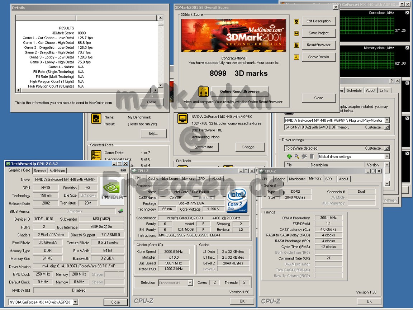Image resolution: width=413 pixels, height=310 pixels.
Task: Click the plug icon under Driver settings
Action: [304, 156]
